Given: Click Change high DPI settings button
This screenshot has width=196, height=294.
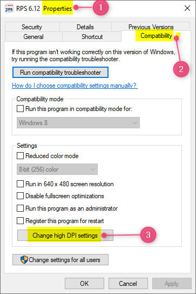Looking at the screenshot, I should (x=65, y=236).
